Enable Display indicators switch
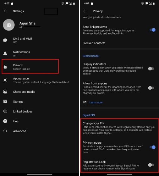The width and height of the screenshot is (159, 176). [151, 69]
